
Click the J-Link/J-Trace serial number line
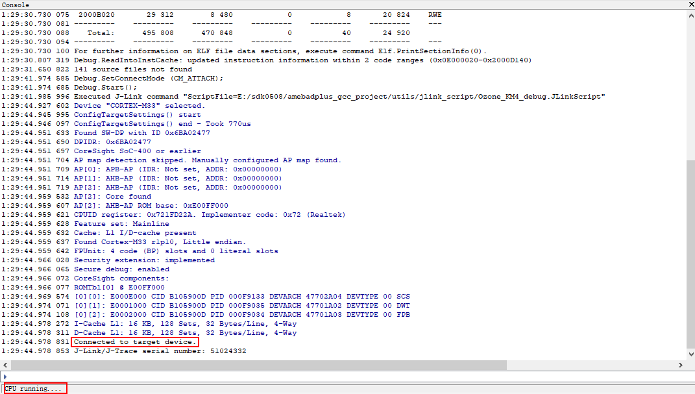160,351
